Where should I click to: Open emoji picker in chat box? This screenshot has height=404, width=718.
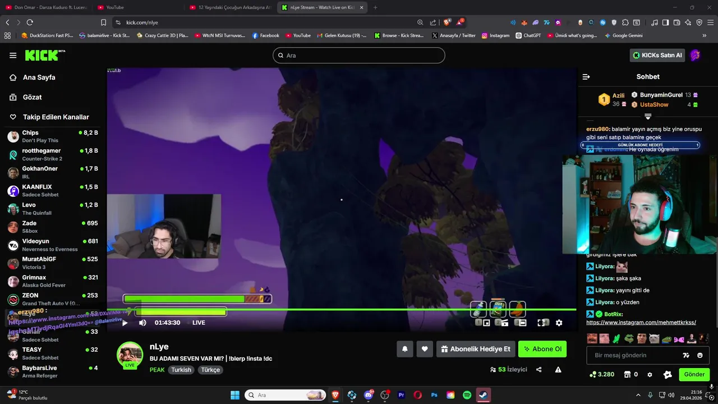point(700,355)
